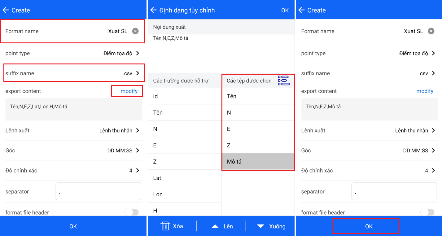Open Góc DD:MM:SS in right screen
Viewport: 442px width, 236px height.
(x=369, y=151)
